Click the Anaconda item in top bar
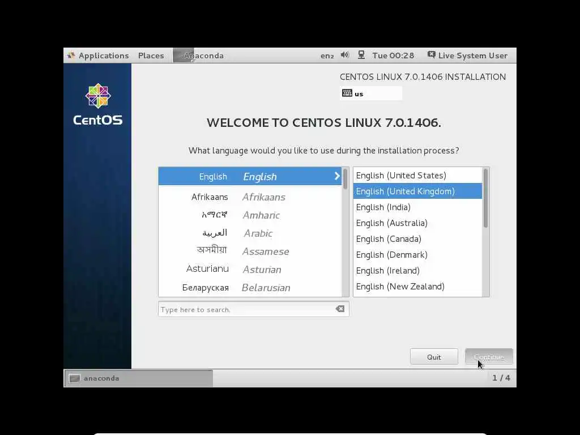This screenshot has height=435, width=580. (199, 56)
